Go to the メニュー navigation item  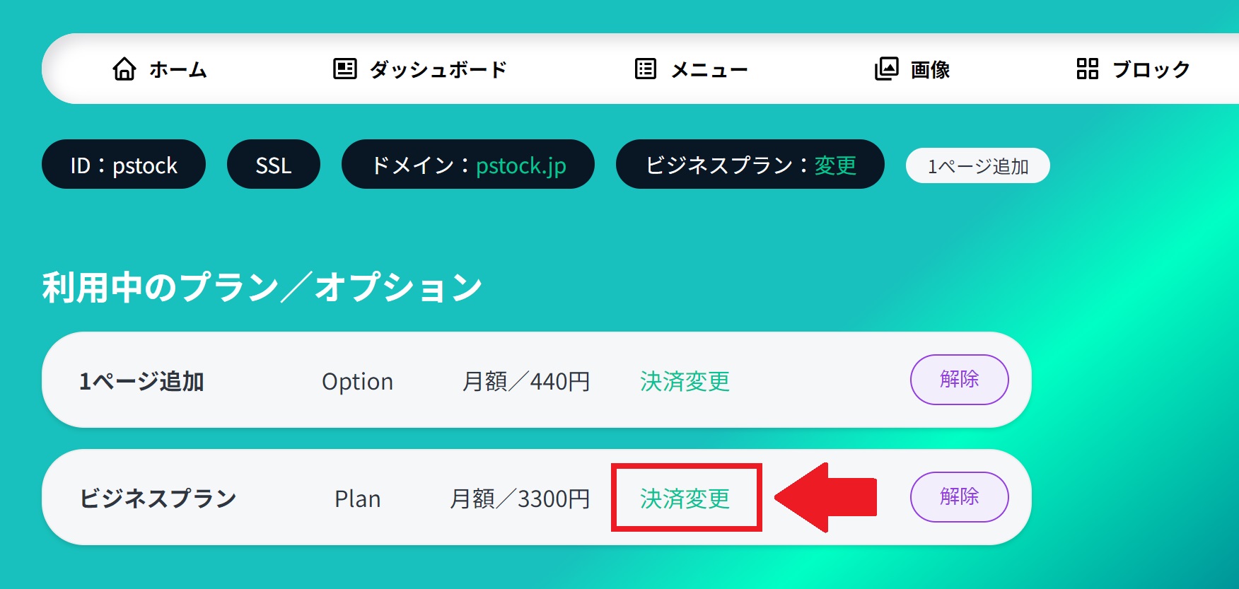(x=709, y=69)
